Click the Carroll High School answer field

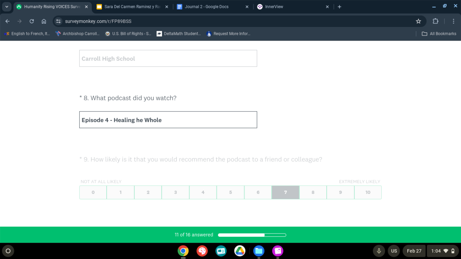[168, 58]
